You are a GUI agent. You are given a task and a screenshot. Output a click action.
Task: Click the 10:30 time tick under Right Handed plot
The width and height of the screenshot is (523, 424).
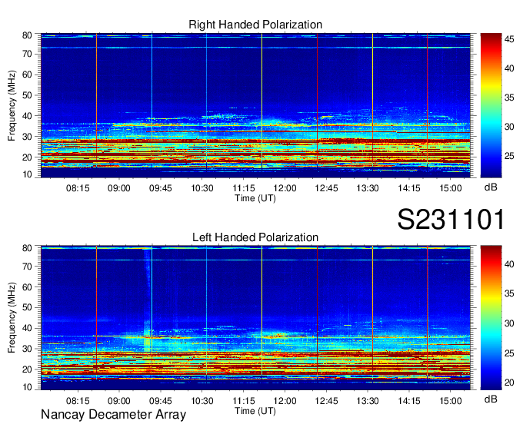tap(202, 188)
